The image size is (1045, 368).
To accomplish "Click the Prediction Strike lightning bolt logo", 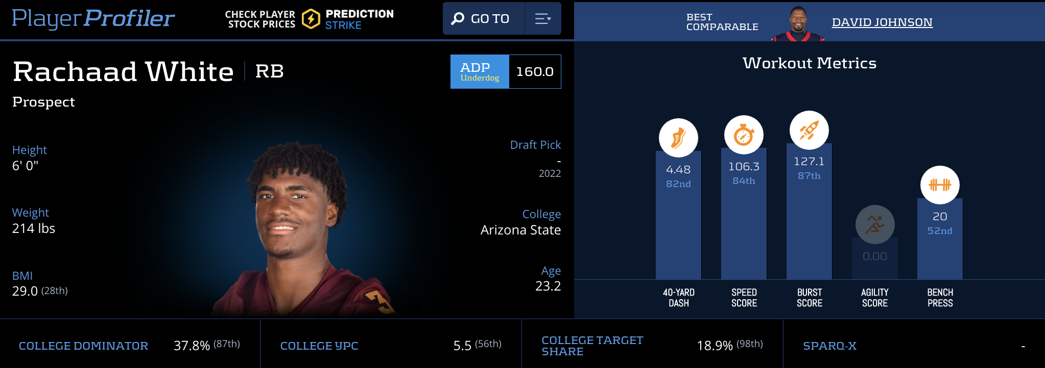I will tap(311, 19).
